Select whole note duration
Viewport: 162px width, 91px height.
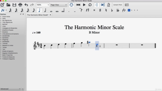click(51, 11)
